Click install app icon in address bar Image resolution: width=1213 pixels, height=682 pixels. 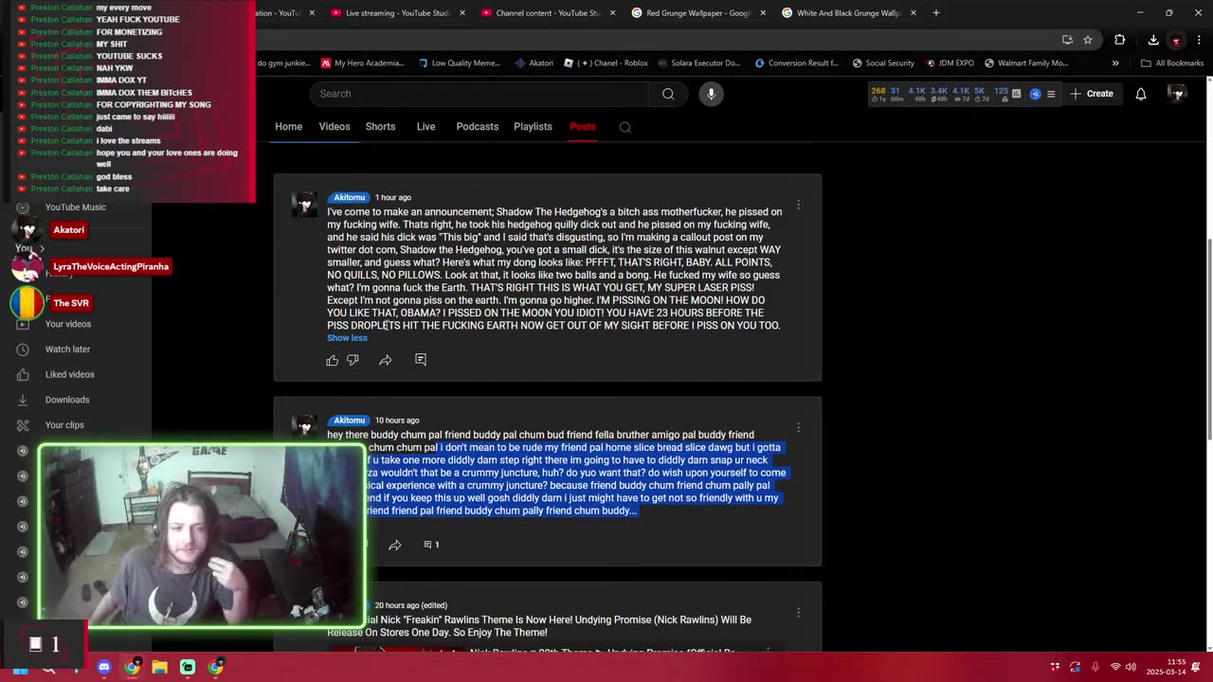tap(1067, 40)
